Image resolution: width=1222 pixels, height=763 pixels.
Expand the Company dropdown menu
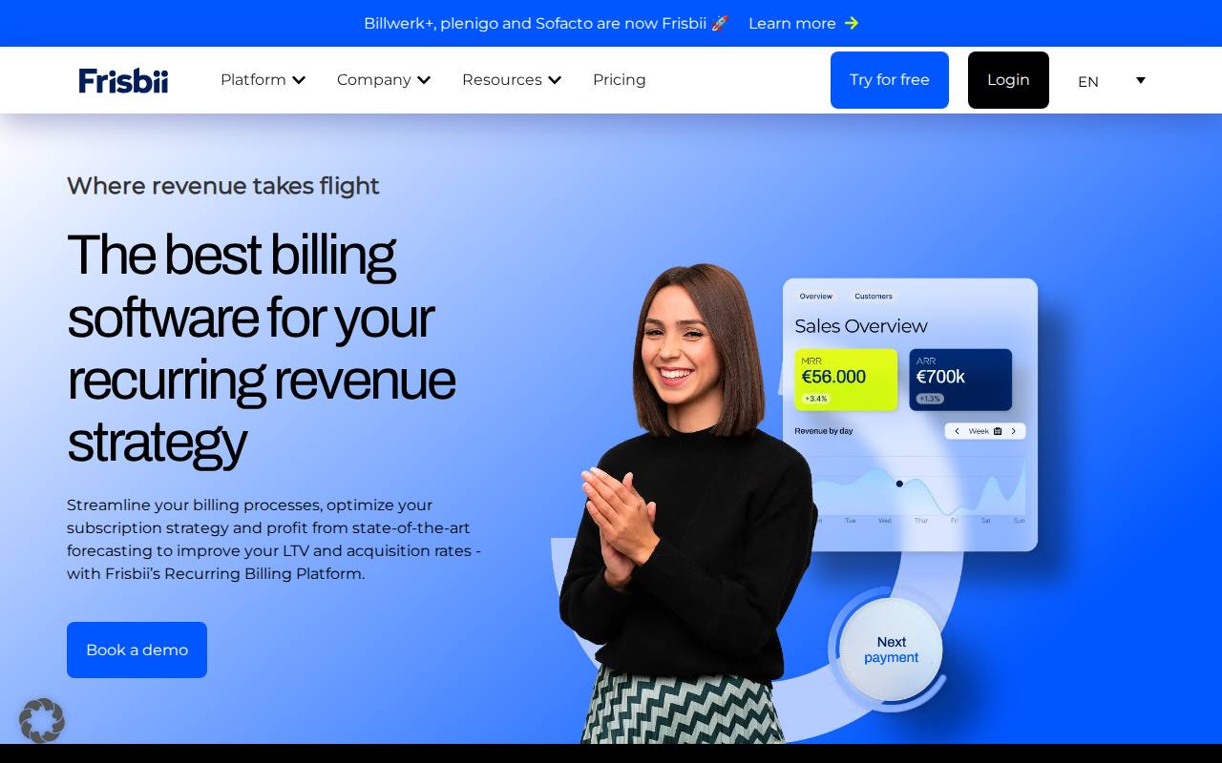tap(384, 80)
